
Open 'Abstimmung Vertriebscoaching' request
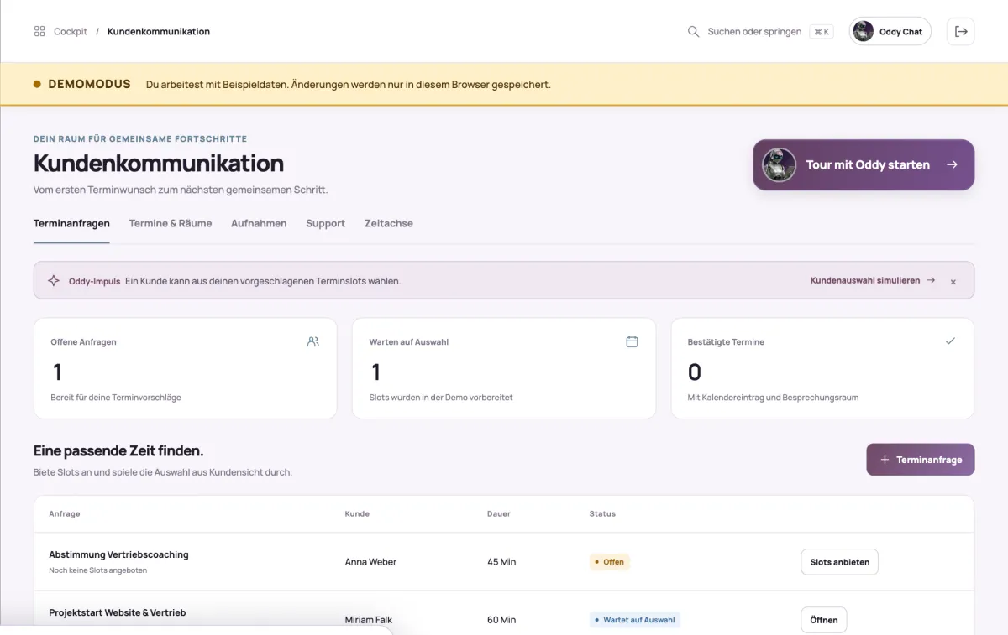[118, 554]
